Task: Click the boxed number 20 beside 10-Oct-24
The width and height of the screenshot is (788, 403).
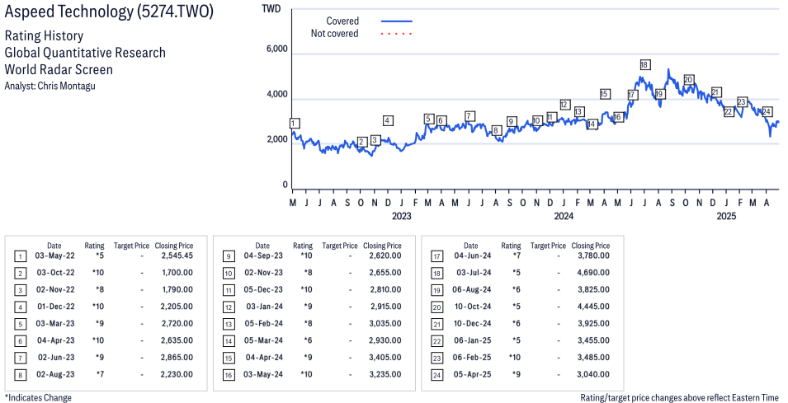Action: (x=437, y=307)
